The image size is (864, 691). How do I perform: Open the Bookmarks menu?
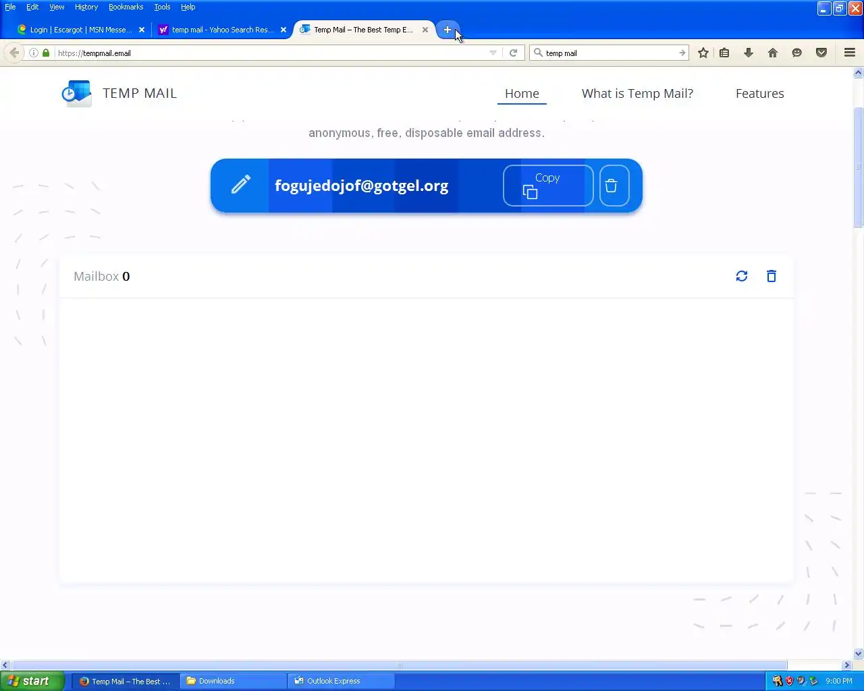tap(126, 7)
